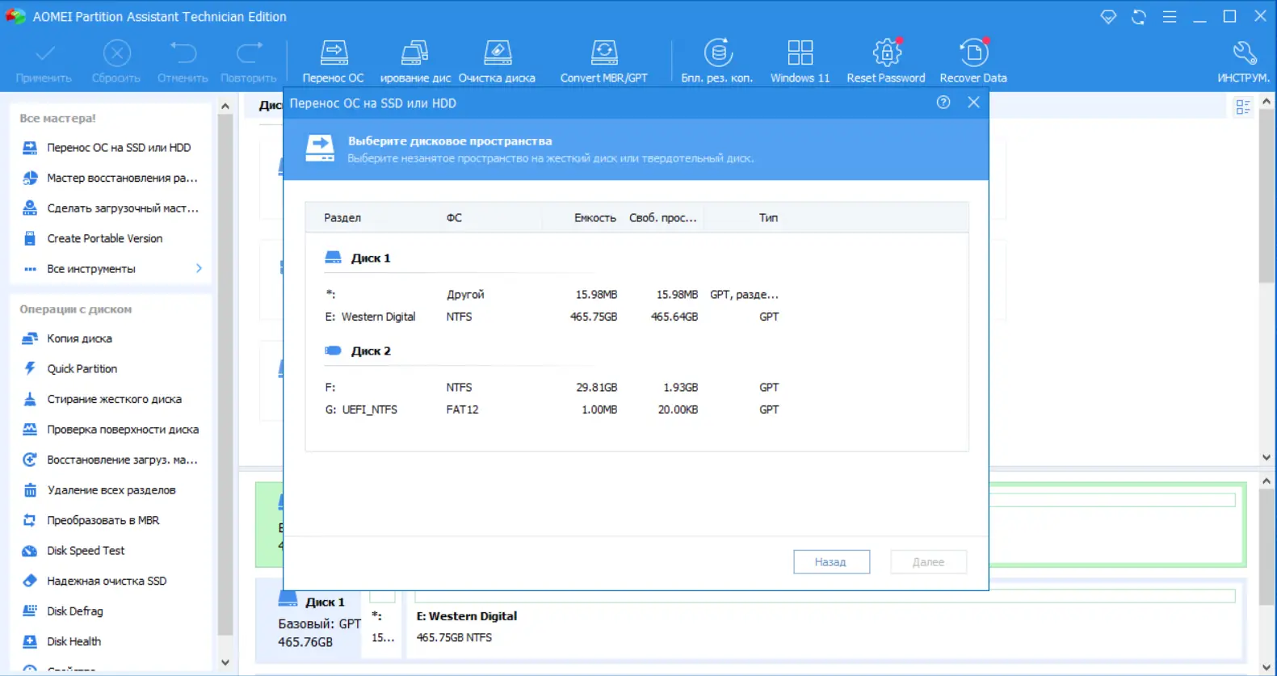
Task: Click the help question mark in dialog
Action: 943,103
